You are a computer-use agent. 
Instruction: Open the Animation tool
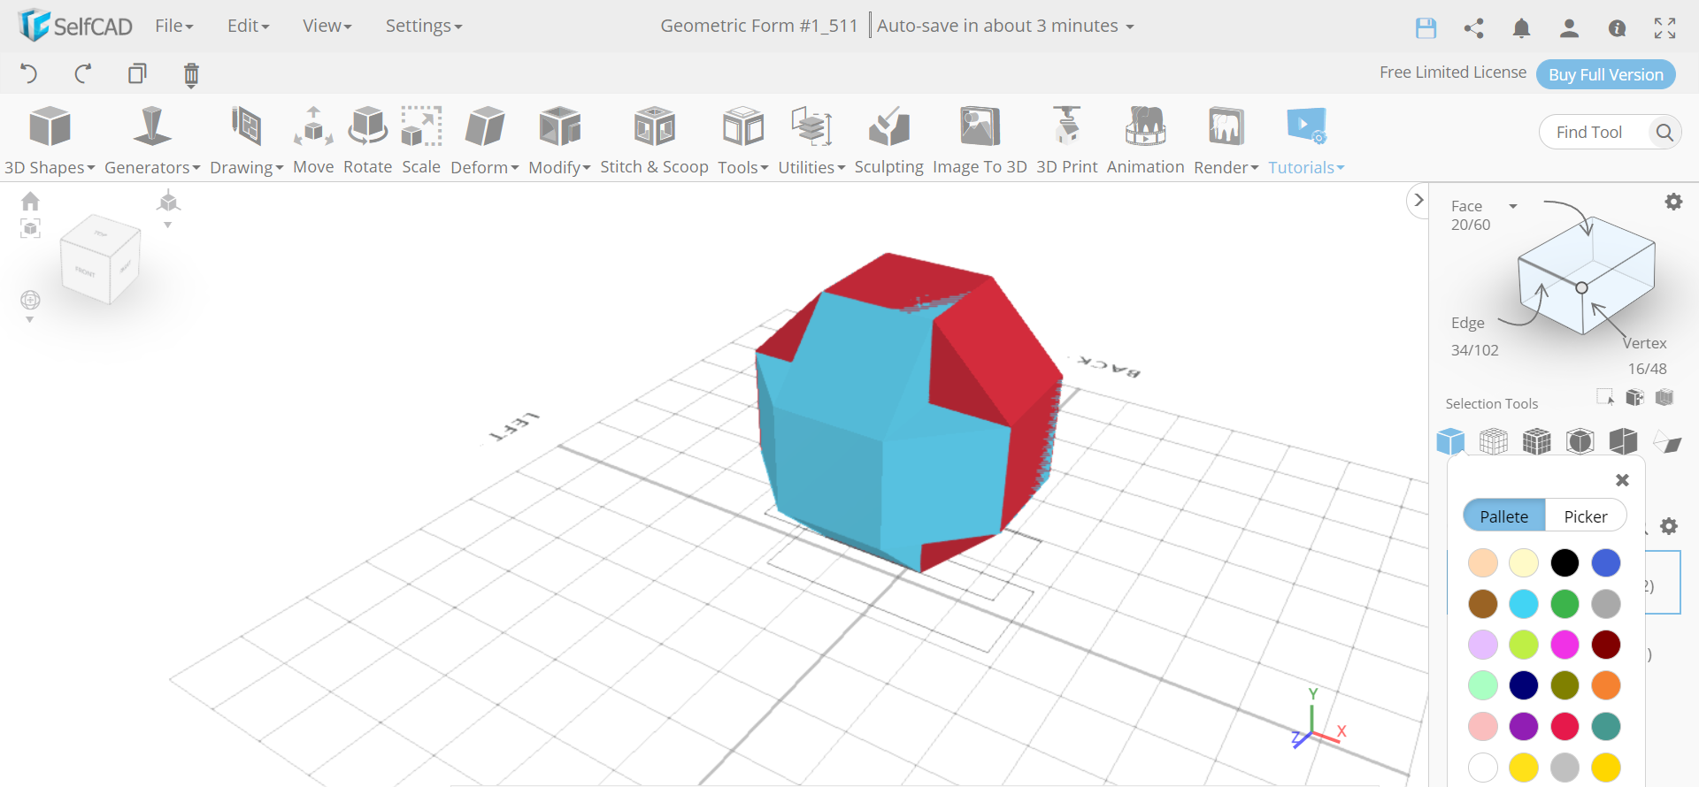point(1145,141)
